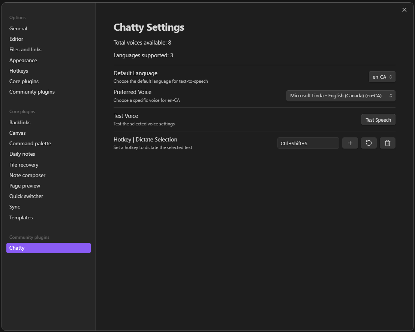415x332 pixels.
Task: Click the Preferred Voice label
Action: [x=132, y=92]
